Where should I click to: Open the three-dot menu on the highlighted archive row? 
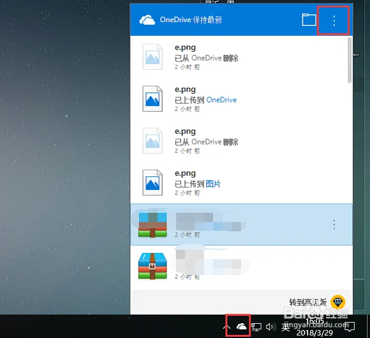coord(334,225)
